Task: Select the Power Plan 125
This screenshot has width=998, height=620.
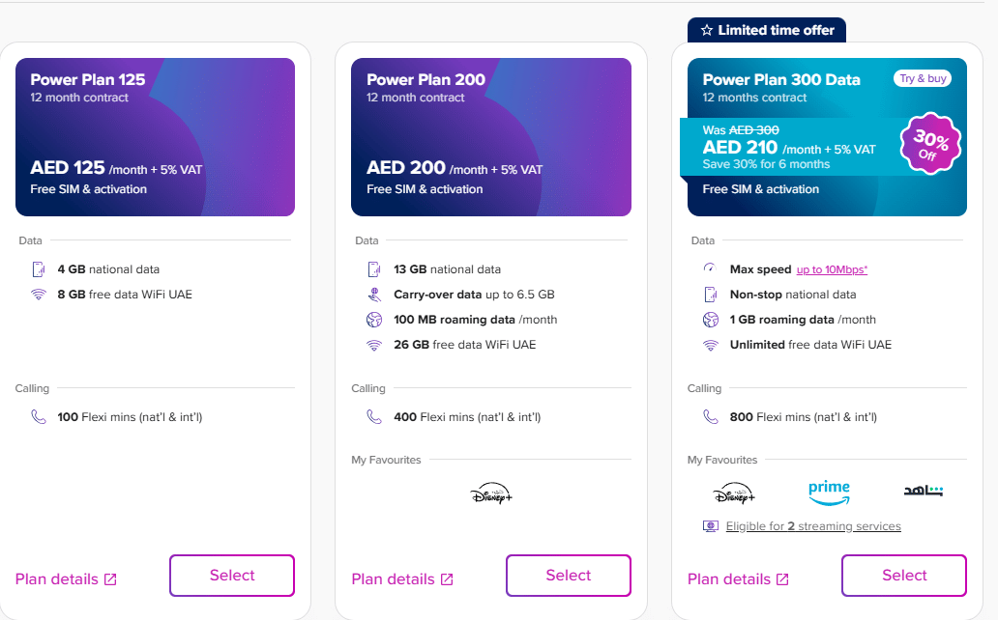Action: coord(232,576)
